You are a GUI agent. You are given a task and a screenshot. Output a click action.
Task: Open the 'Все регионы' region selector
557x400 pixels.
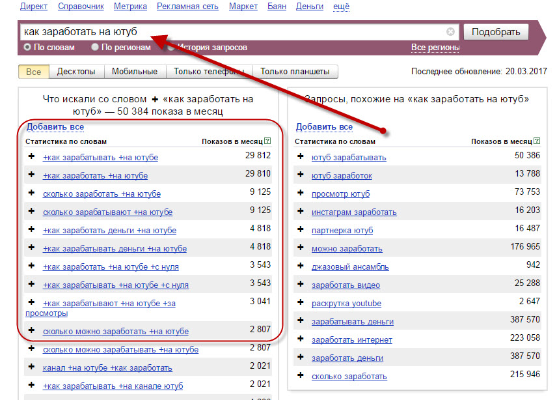435,48
